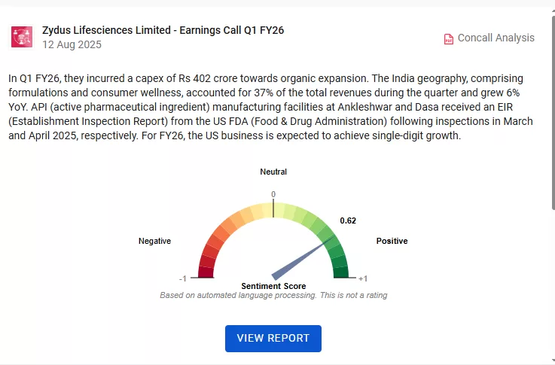Click the +1 marker on the gauge
The height and width of the screenshot is (365, 555).
pos(362,278)
